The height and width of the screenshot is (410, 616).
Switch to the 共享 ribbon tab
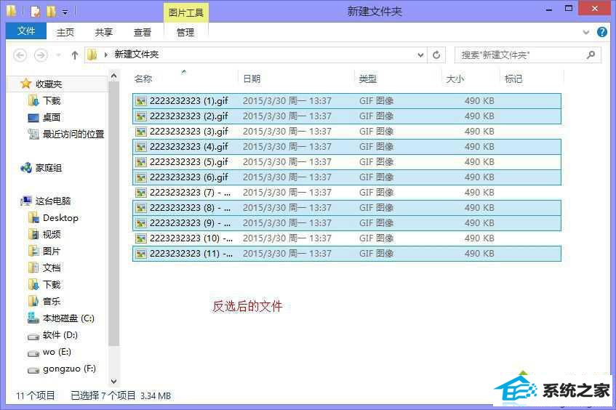(104, 32)
